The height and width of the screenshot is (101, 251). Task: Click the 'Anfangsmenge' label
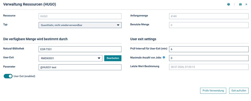[x=139, y=16]
